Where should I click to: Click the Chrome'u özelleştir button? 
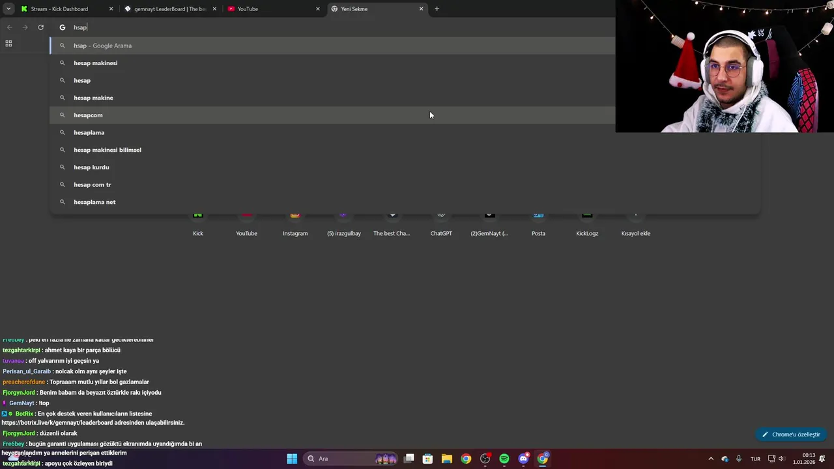[791, 434]
